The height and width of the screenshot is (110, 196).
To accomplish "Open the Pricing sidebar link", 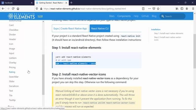I will (12, 67).
